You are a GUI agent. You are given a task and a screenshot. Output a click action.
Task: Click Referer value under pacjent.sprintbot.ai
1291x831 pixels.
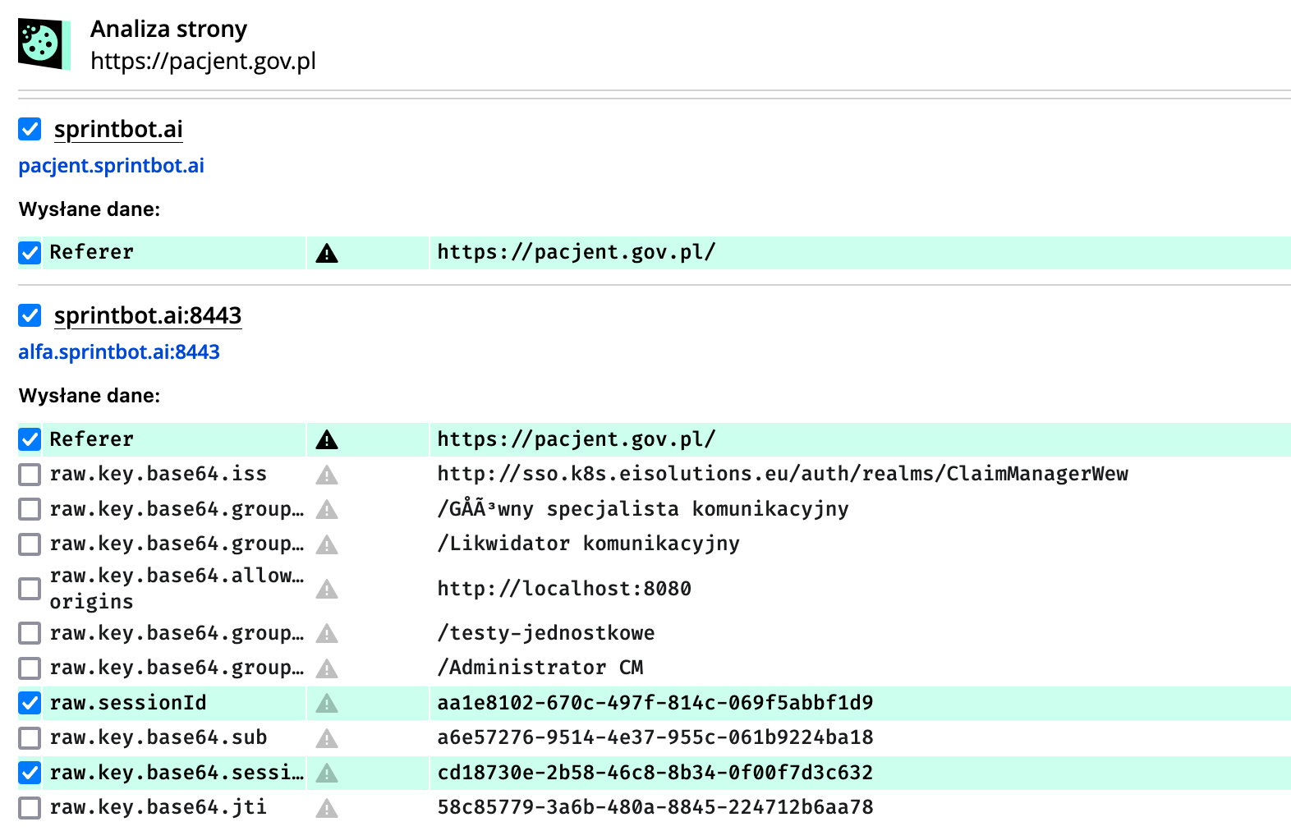tap(576, 252)
